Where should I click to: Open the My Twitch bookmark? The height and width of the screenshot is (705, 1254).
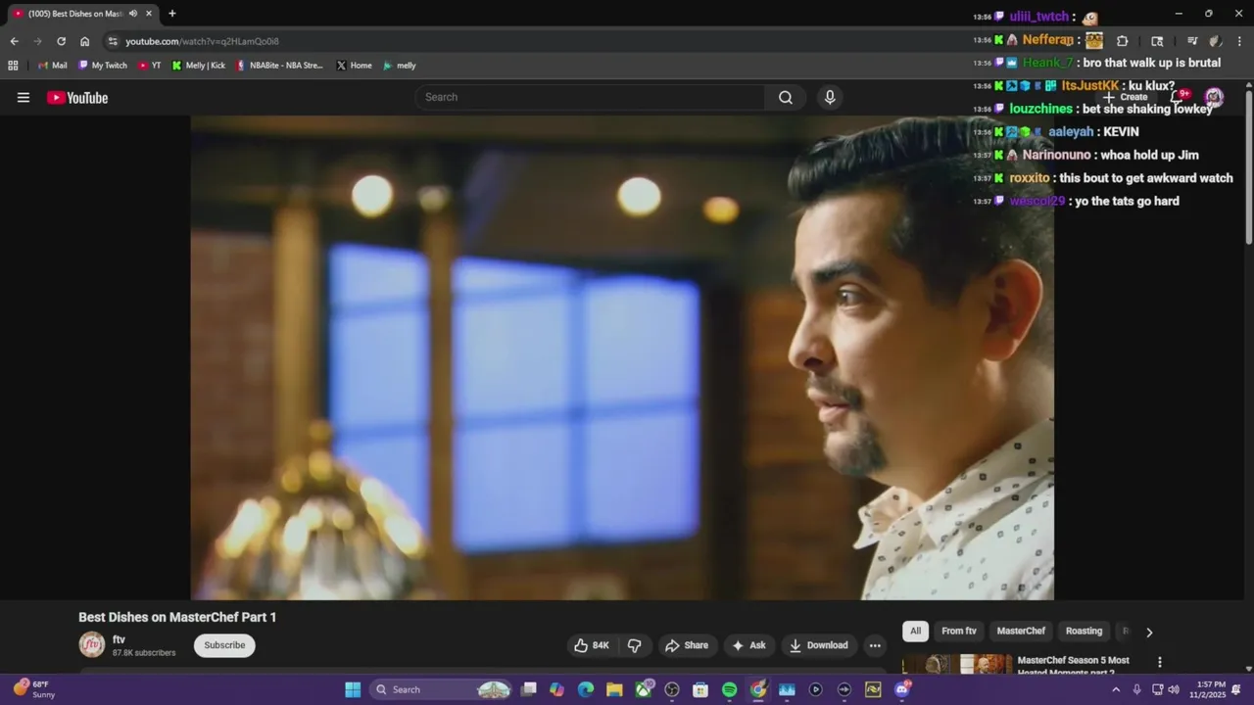pos(102,66)
